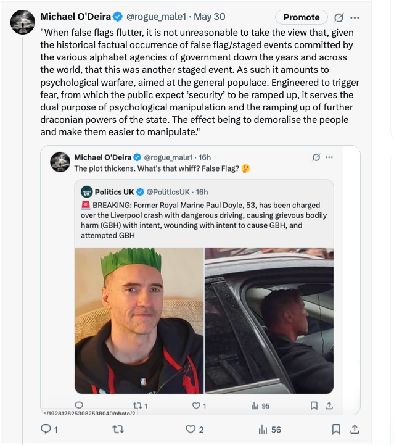Repost the main post
The image size is (394, 445).
point(116,429)
